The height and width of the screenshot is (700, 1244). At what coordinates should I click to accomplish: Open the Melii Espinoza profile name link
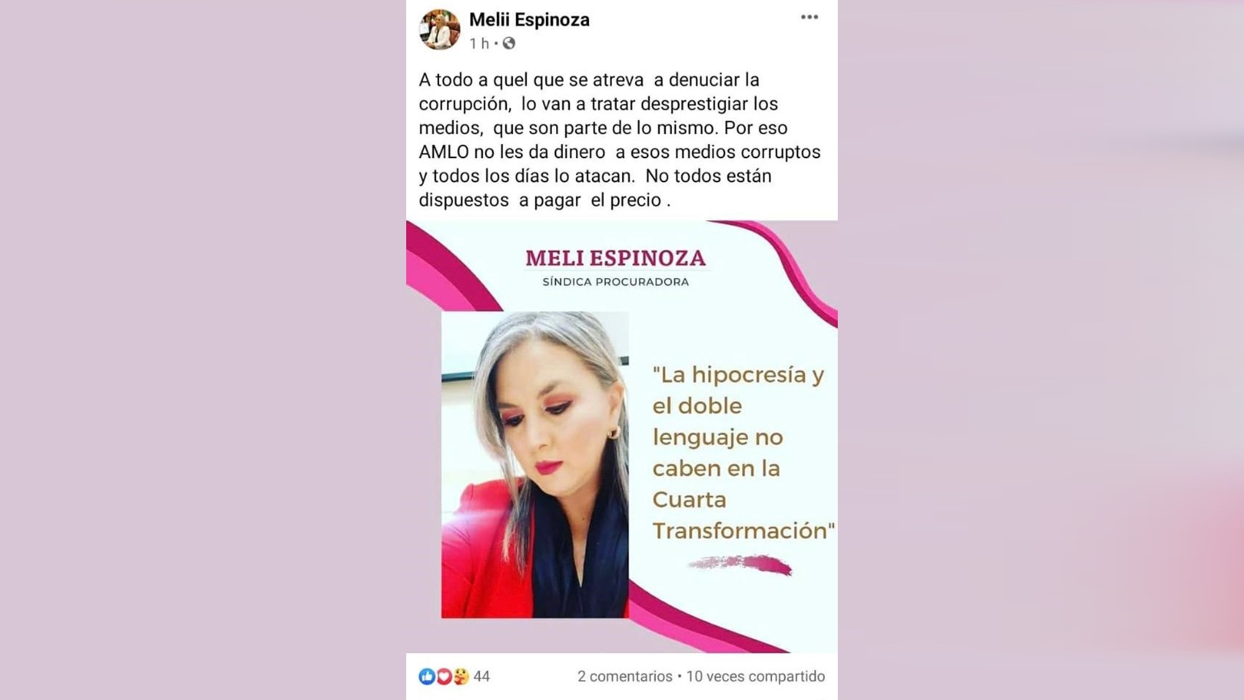pos(529,20)
